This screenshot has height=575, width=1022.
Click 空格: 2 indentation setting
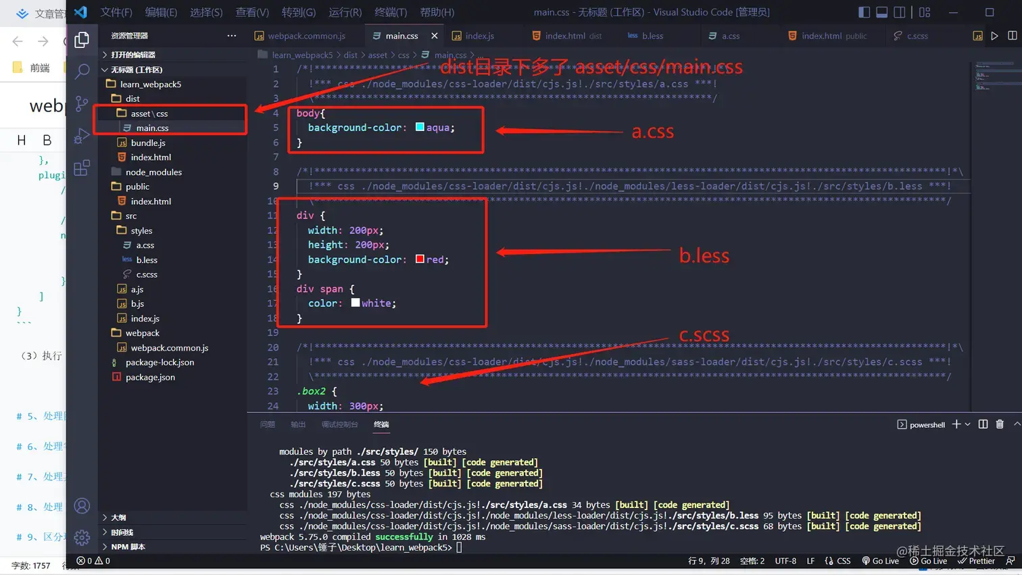(x=752, y=561)
